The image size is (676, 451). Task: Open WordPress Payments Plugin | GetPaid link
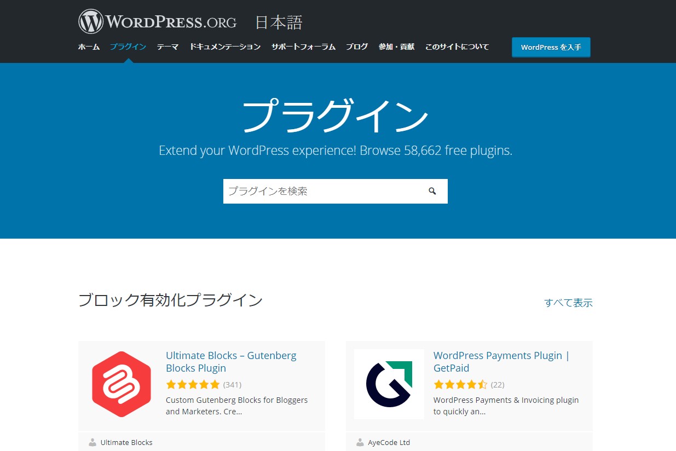[501, 362]
